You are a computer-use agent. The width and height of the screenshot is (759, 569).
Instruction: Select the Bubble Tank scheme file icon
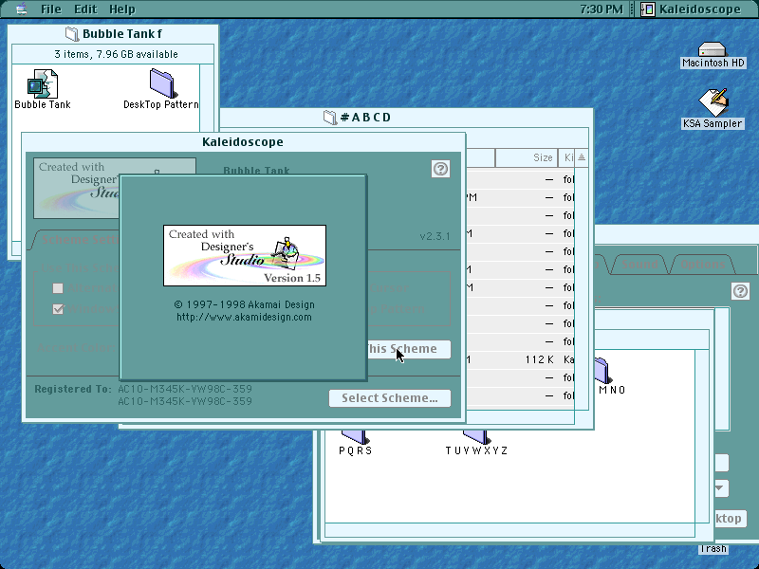tap(43, 84)
